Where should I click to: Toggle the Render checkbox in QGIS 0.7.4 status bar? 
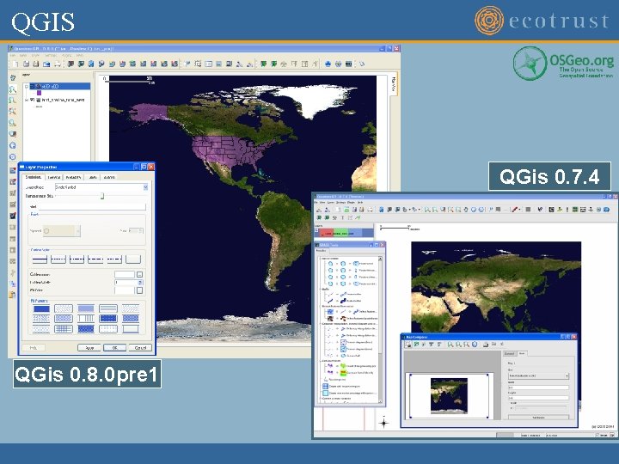[x=597, y=435]
